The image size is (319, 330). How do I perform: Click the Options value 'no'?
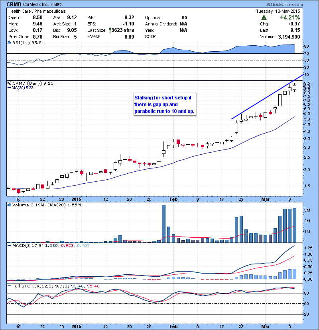pyautogui.click(x=184, y=17)
